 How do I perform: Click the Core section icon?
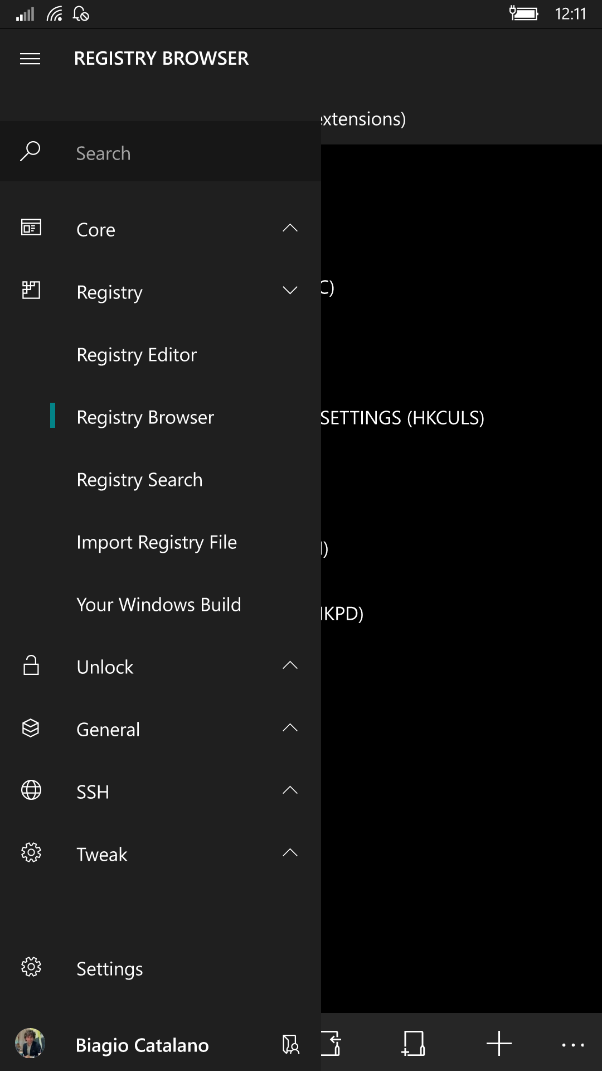click(31, 228)
